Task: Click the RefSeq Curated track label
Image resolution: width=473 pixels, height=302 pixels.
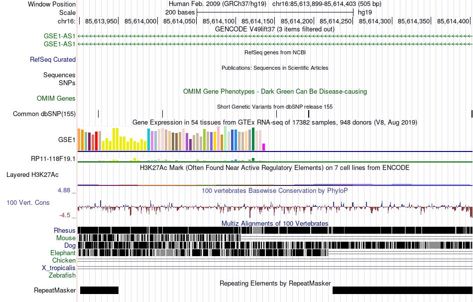Action: 52,59
